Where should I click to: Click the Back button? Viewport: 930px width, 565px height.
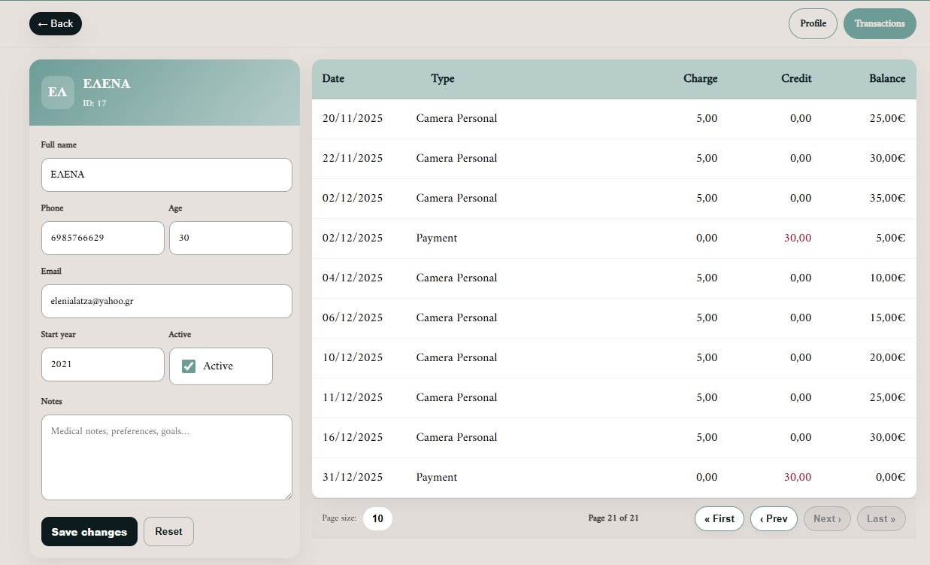55,23
